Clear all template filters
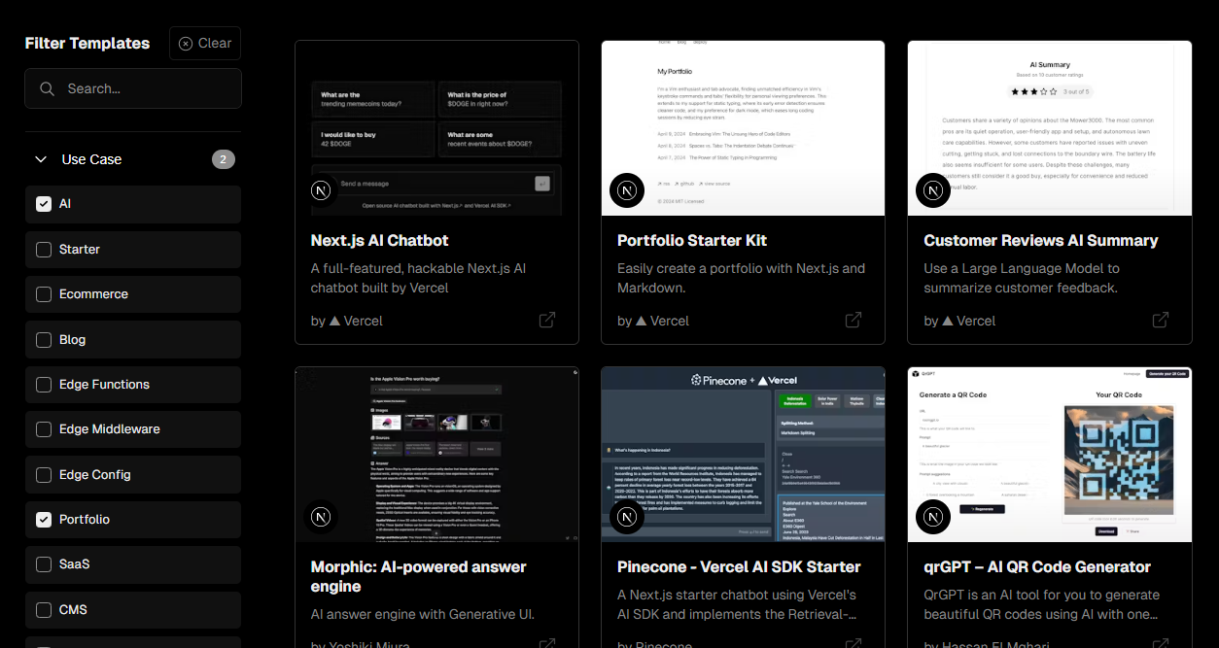The width and height of the screenshot is (1219, 648). click(205, 43)
